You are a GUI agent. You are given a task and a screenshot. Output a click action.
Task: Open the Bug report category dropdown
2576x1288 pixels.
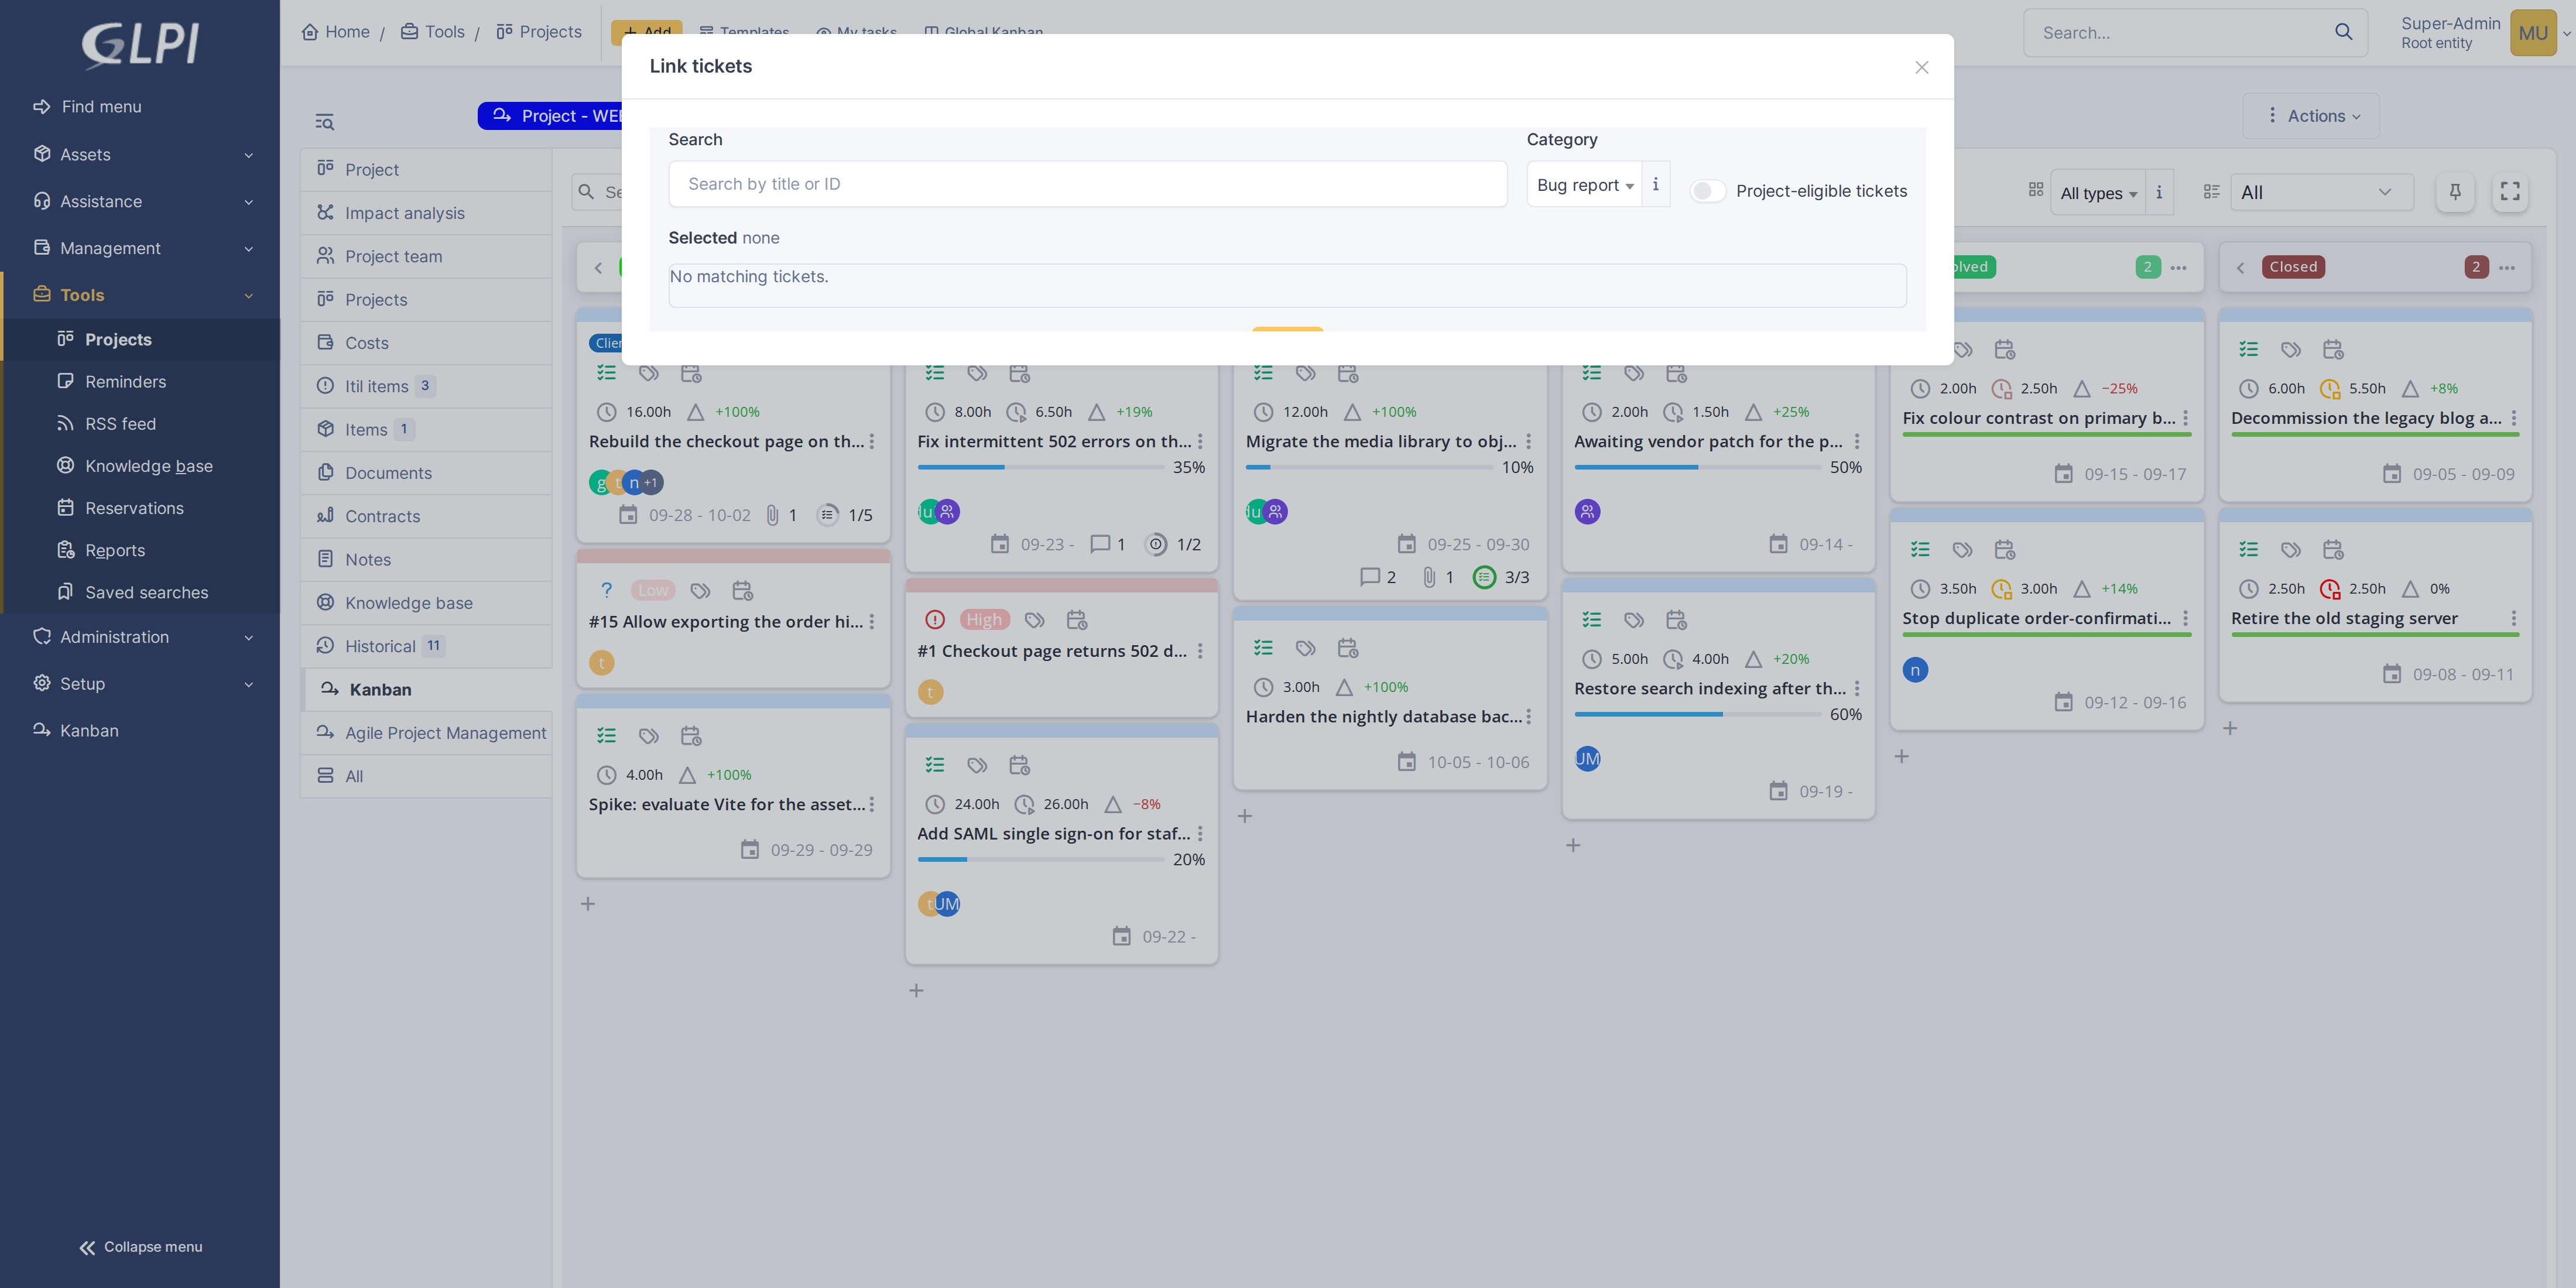coord(1584,185)
